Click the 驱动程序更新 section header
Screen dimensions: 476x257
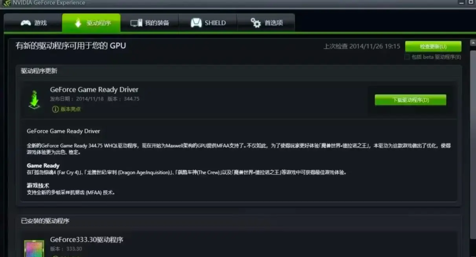coord(39,71)
